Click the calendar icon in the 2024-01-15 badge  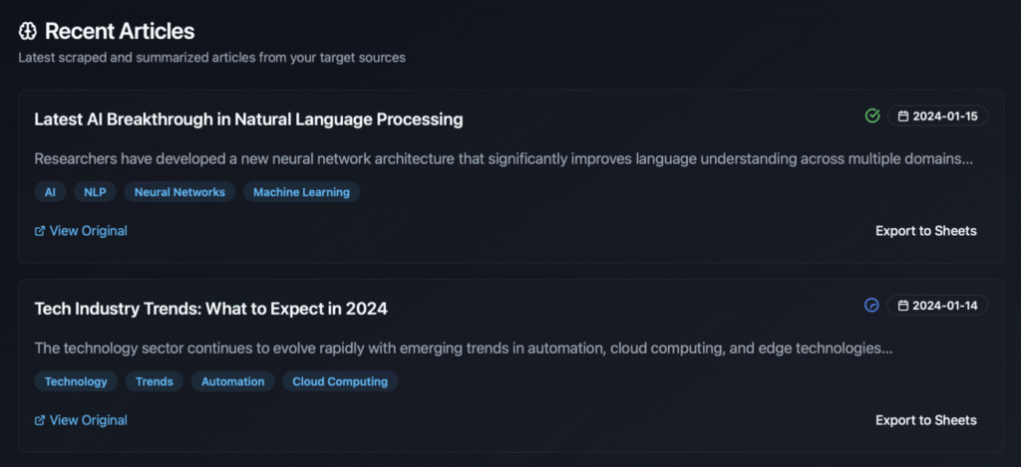902,117
